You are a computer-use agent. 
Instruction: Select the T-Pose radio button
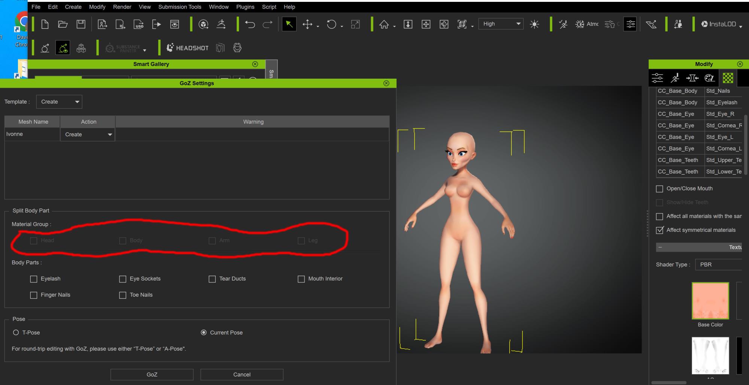pyautogui.click(x=16, y=333)
